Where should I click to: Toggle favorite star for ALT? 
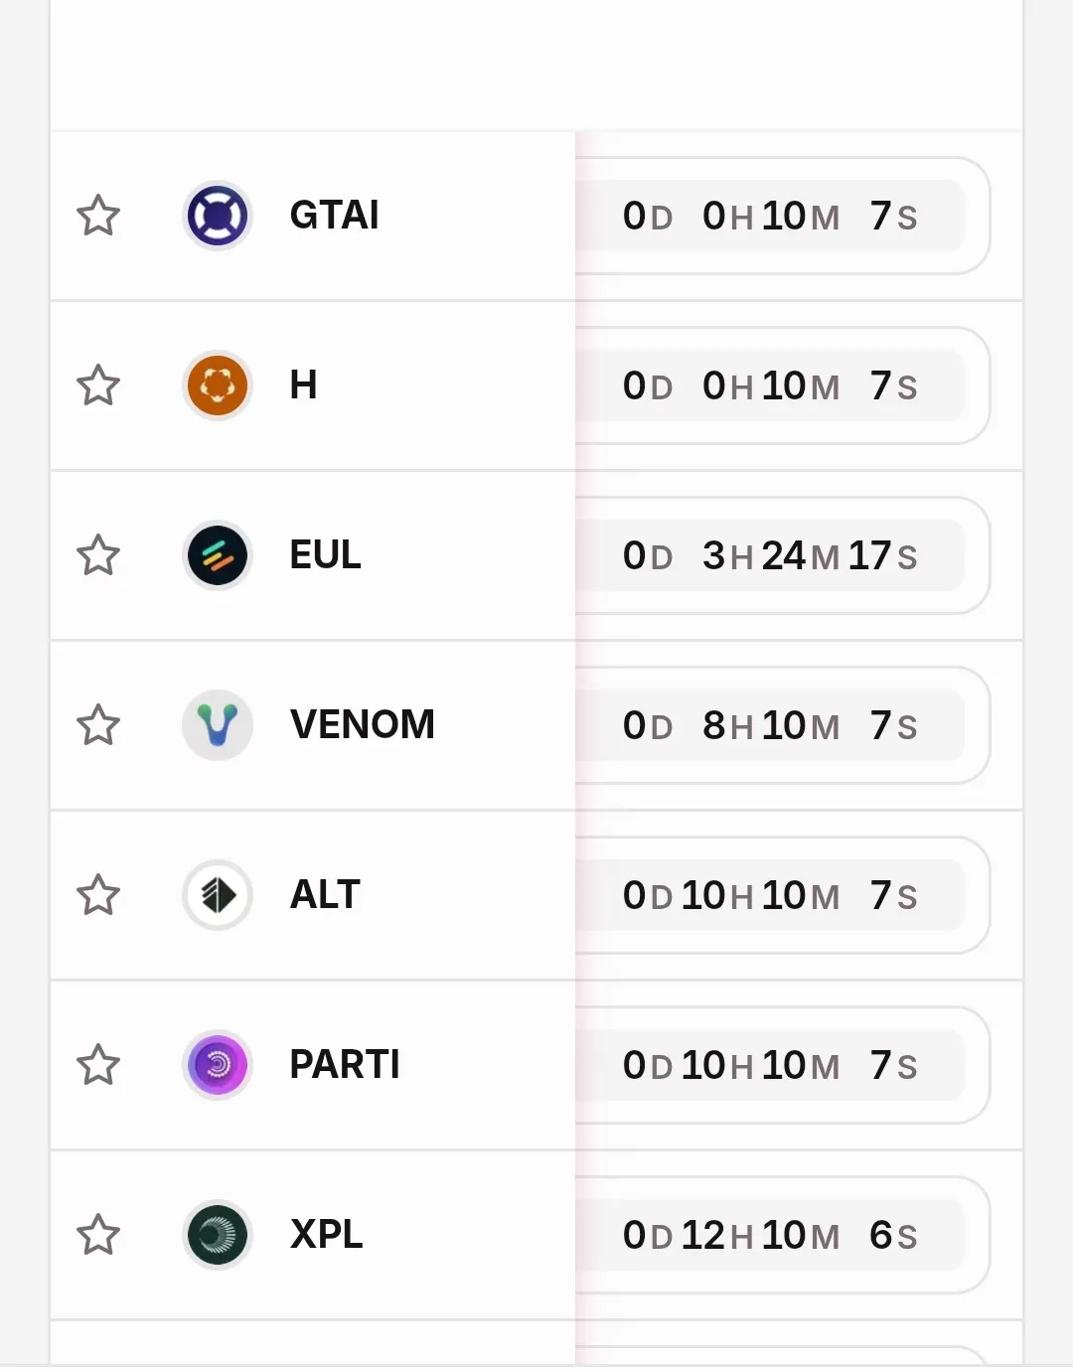point(98,895)
